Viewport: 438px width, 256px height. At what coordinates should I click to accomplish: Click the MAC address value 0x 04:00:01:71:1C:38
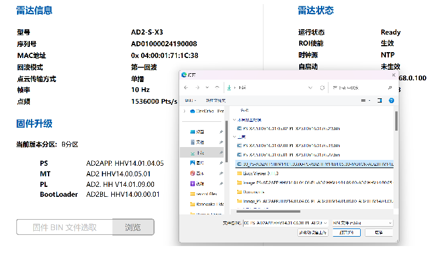[165, 56]
